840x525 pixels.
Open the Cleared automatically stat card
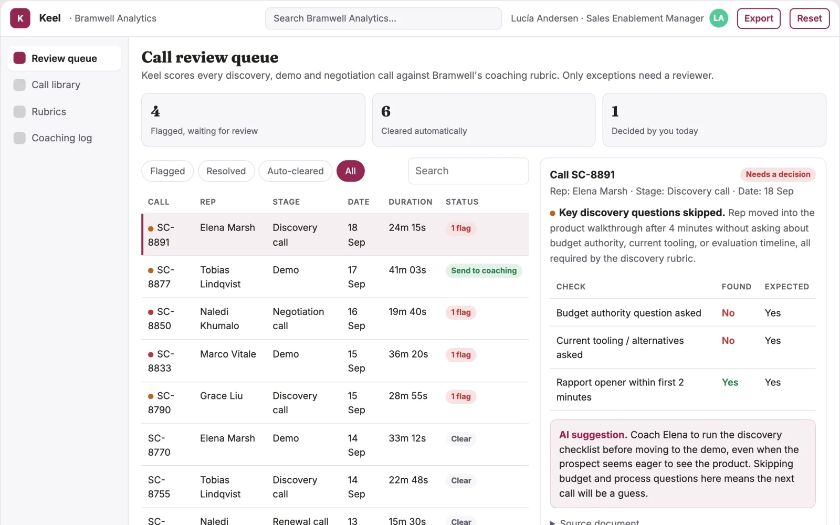pyautogui.click(x=484, y=120)
